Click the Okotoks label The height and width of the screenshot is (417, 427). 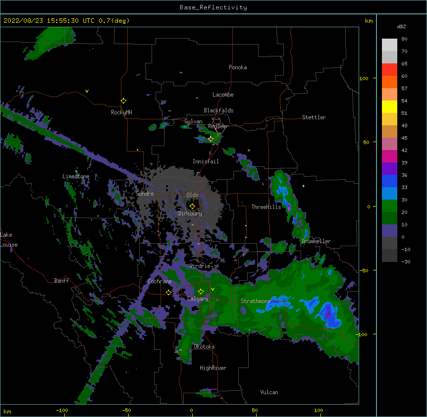click(204, 347)
